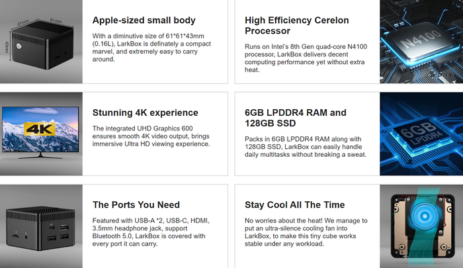Click the yellow 4K badge on monitor
463x268 pixels.
[39, 130]
